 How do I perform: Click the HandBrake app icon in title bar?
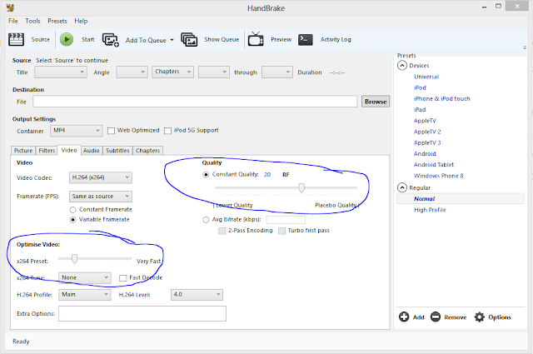pos(11,7)
